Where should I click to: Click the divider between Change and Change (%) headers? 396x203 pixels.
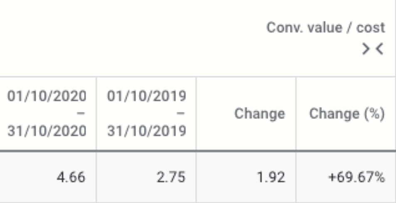click(x=296, y=114)
